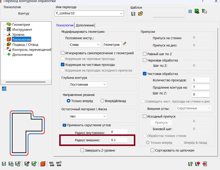Click the red layered stack icon in bottom toolbar
Image resolution: width=220 pixels, height=170 pixels.
click(43, 164)
